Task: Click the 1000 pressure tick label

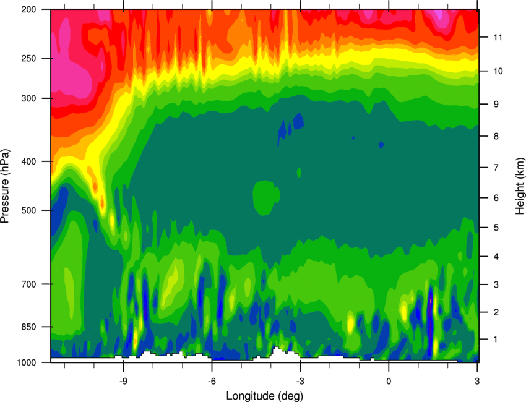Action: click(26, 363)
